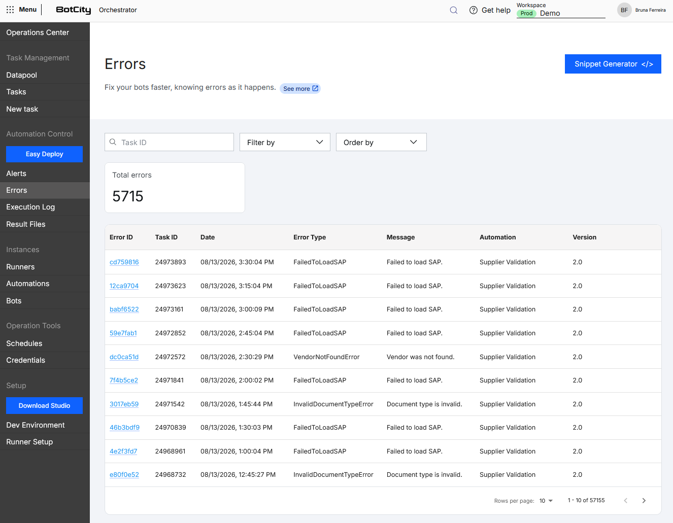
Task: Open error ID cd759816 link
Action: pos(124,262)
